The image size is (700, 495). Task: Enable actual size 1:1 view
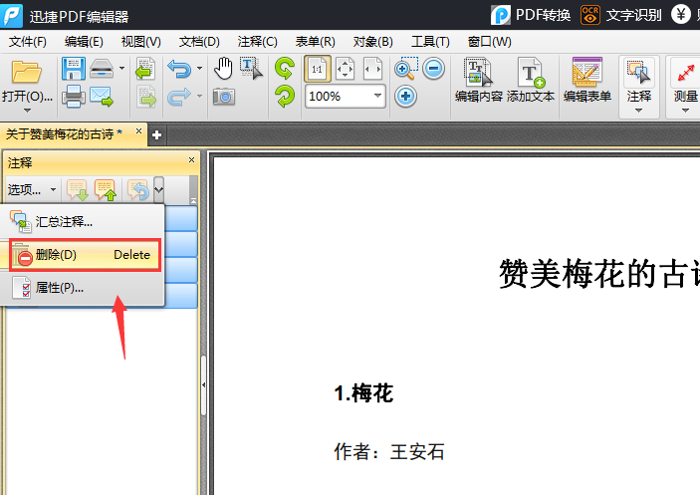[x=317, y=69]
